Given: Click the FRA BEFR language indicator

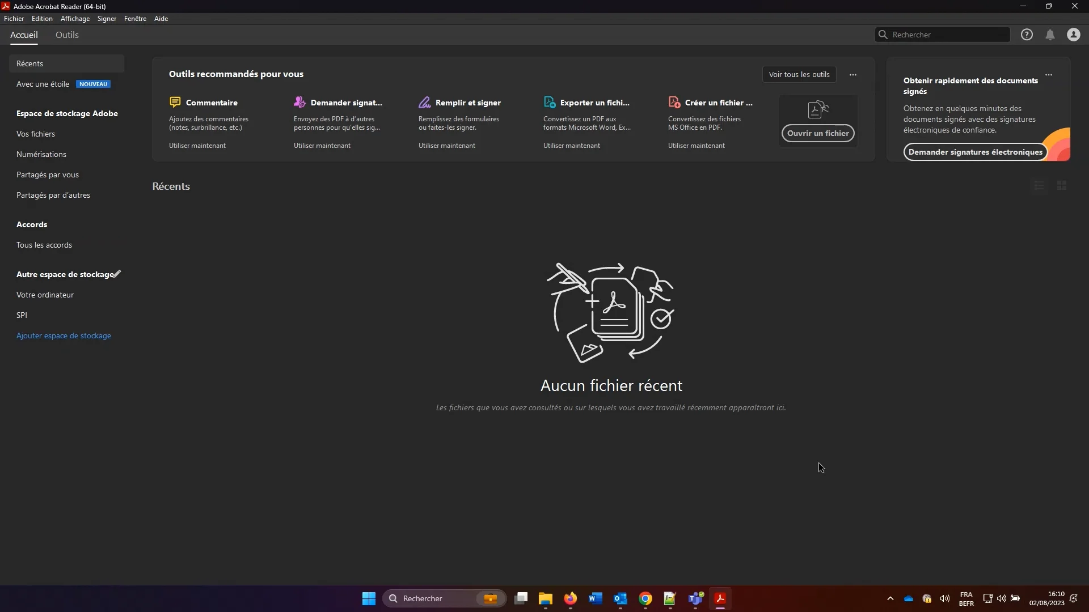Looking at the screenshot, I should (966, 598).
